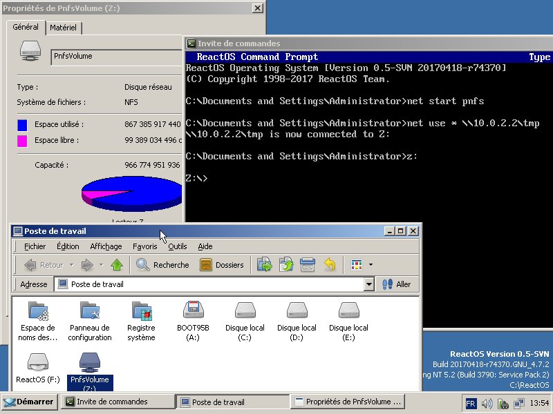Switch to the Général tab
The height and width of the screenshot is (414, 553).
click(x=26, y=27)
